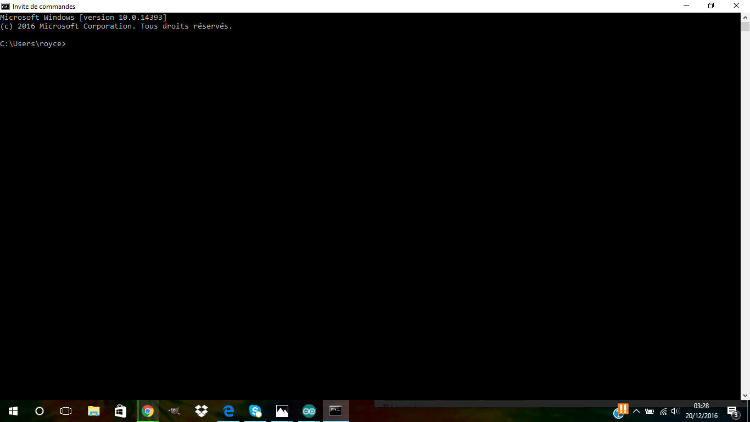Open Skype from the taskbar
The width and height of the screenshot is (750, 422).
(x=255, y=411)
